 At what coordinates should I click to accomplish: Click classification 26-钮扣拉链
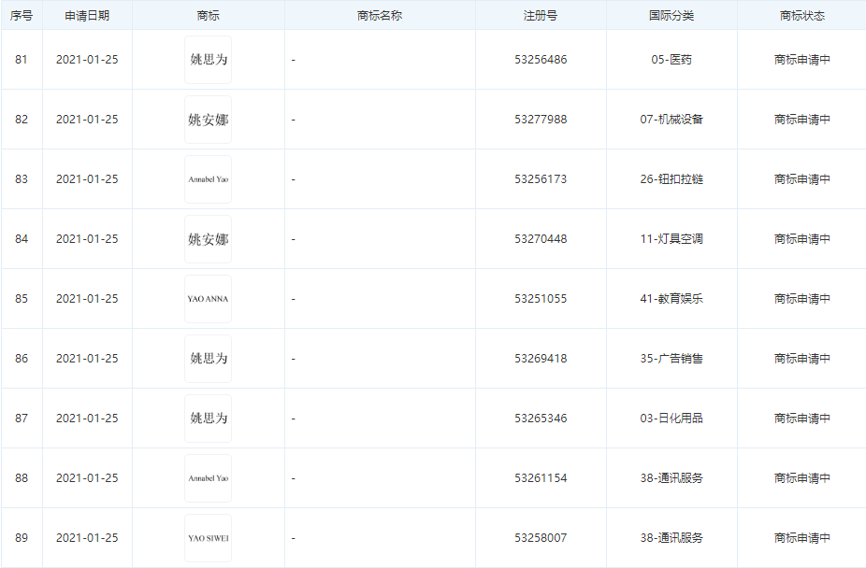(x=671, y=179)
